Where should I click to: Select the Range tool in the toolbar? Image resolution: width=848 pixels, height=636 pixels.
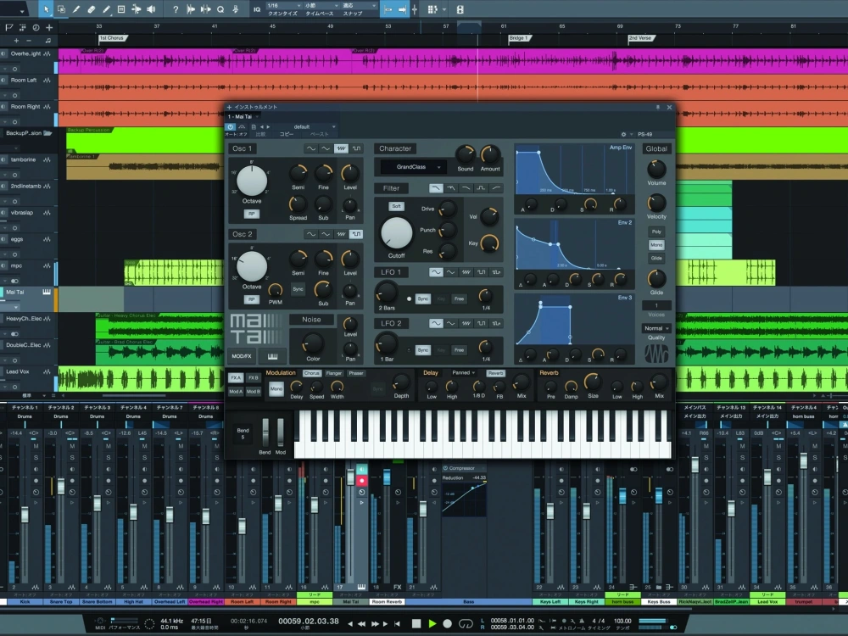(x=61, y=9)
